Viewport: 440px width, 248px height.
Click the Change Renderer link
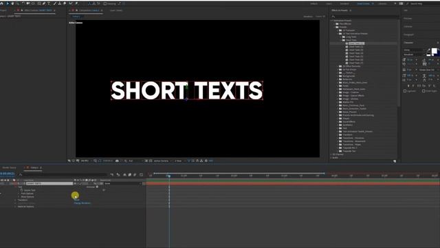pyautogui.click(x=82, y=203)
